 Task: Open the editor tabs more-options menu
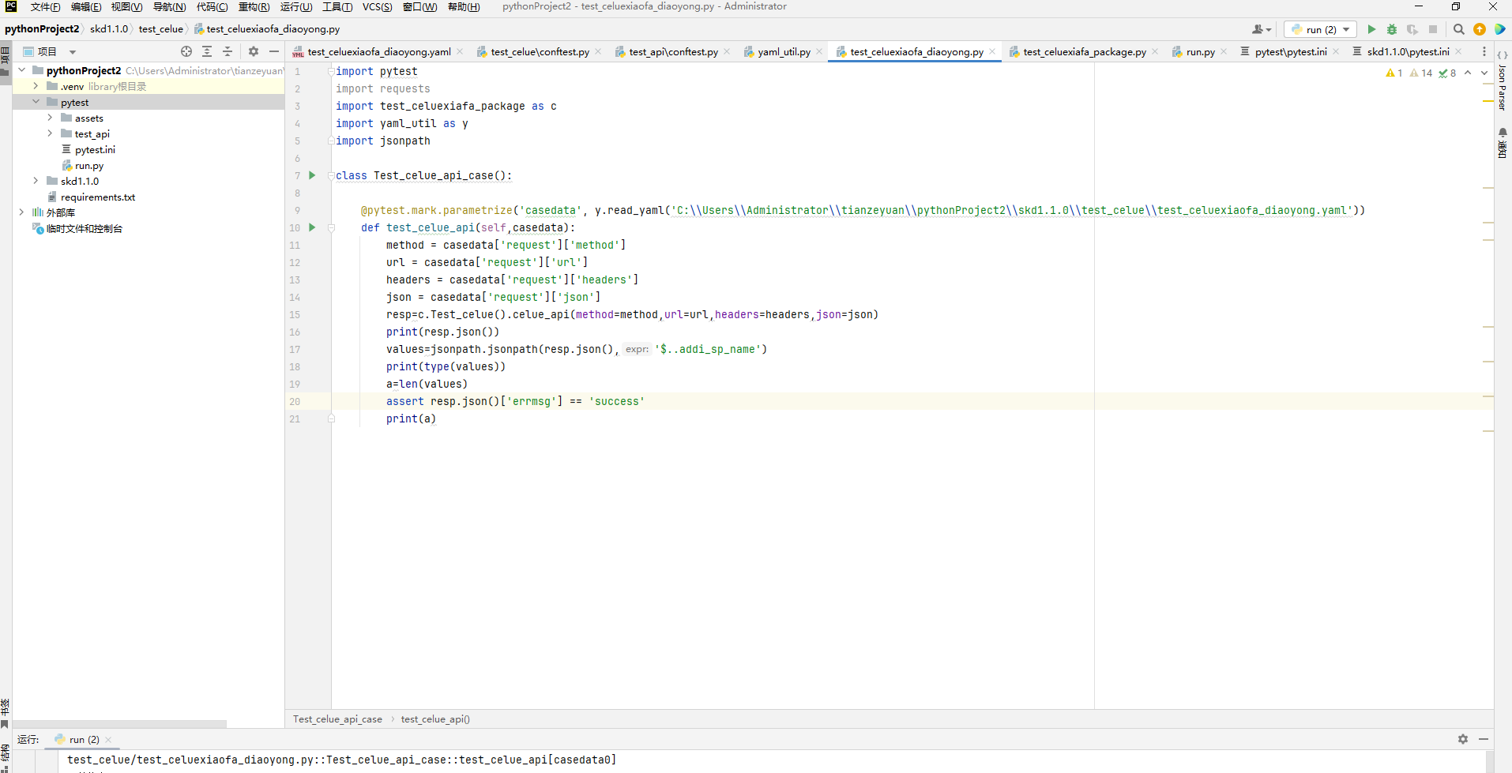click(1484, 51)
